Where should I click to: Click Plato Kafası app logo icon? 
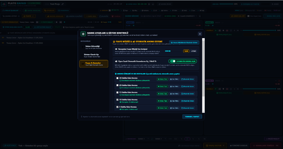click(x=4, y=4)
